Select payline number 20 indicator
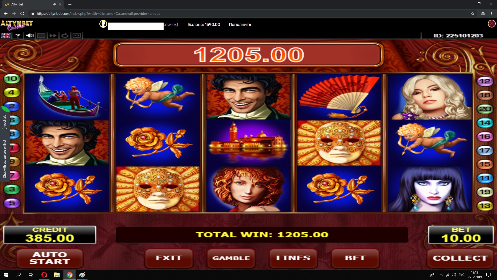 tap(485, 109)
